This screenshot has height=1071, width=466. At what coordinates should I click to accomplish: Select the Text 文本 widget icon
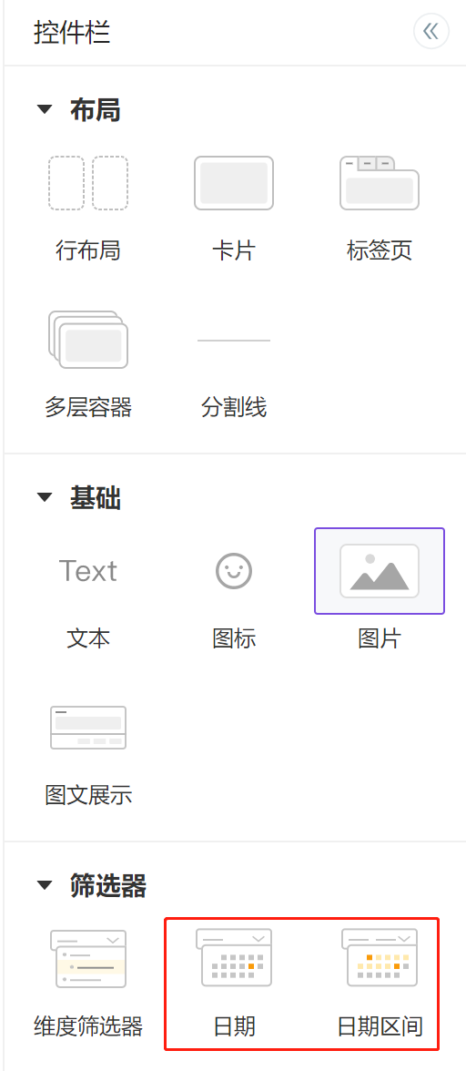pyautogui.click(x=88, y=570)
